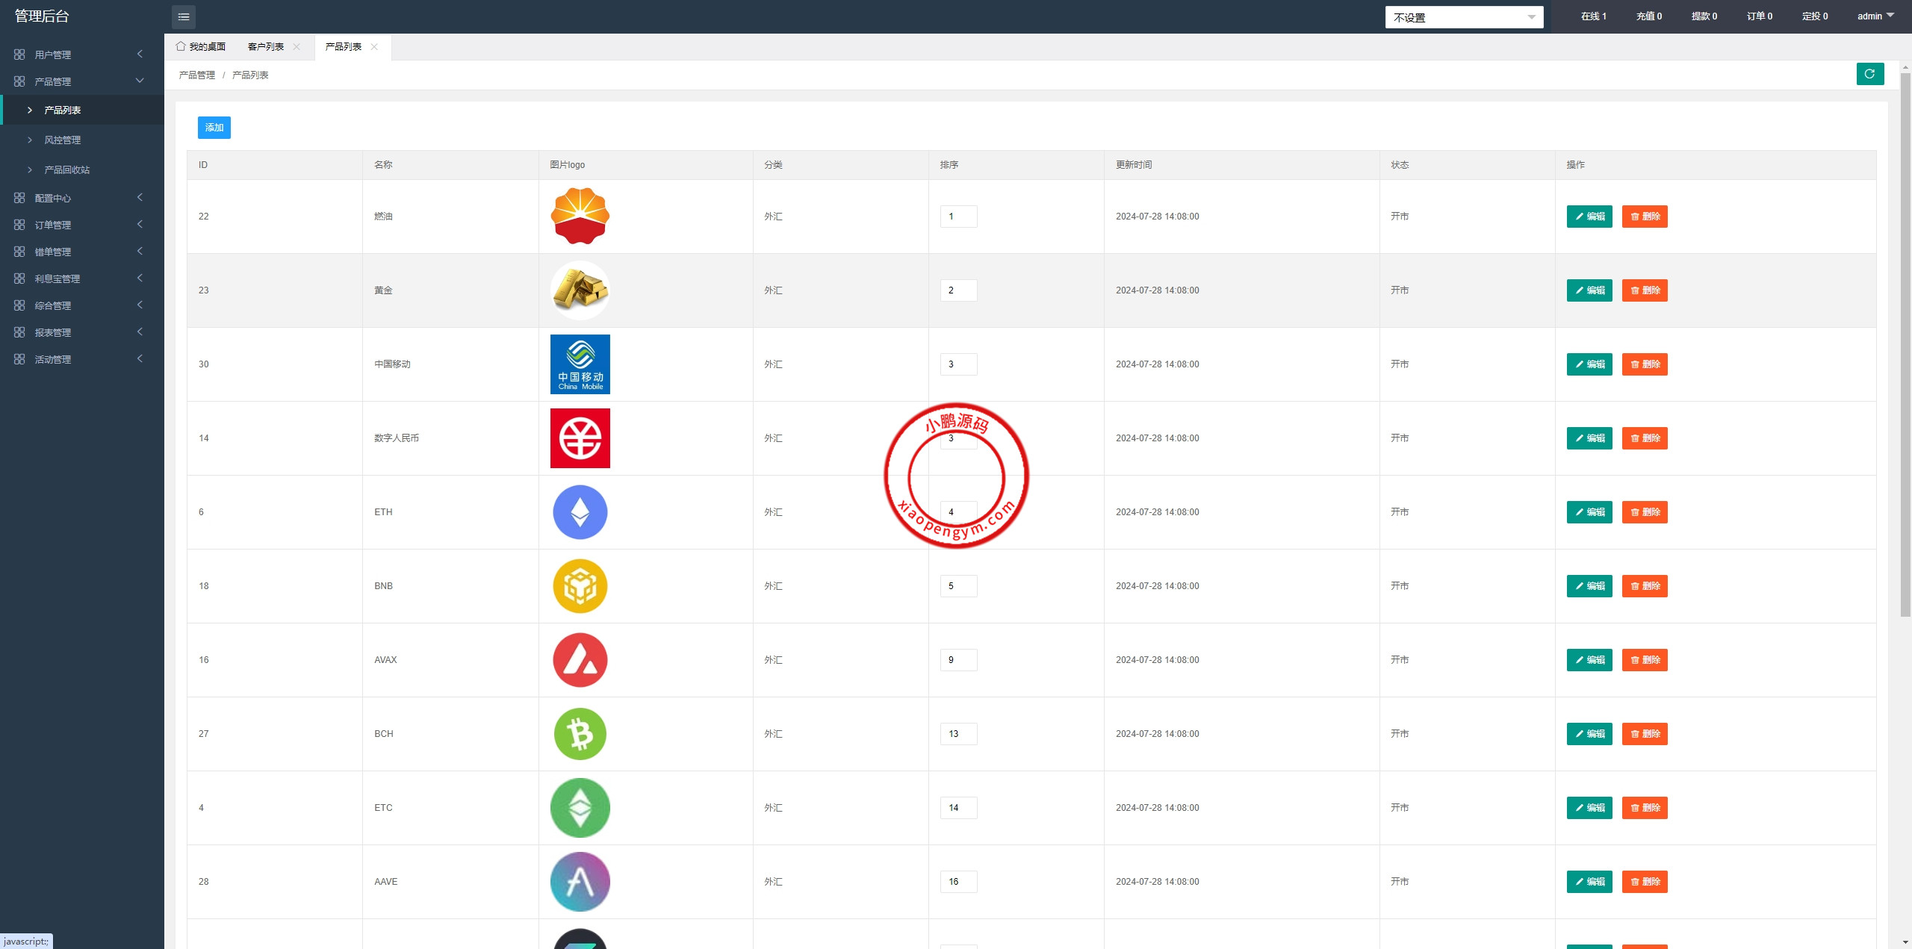The image size is (1912, 949).
Task: Click the home icon on 我的桌面 tab
Action: pyautogui.click(x=181, y=46)
